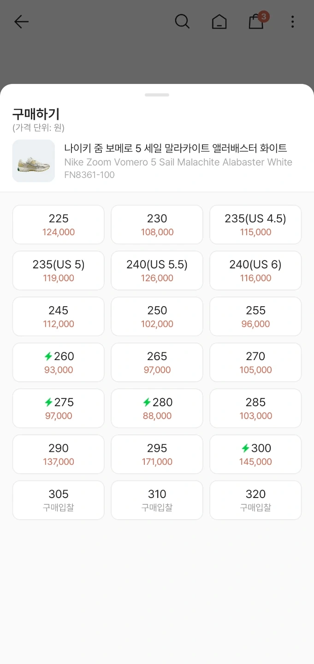Select size 295 priced 171,000
314x664 pixels.
click(x=157, y=454)
